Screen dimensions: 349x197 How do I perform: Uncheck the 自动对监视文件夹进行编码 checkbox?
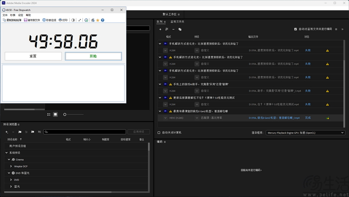click(x=295, y=29)
